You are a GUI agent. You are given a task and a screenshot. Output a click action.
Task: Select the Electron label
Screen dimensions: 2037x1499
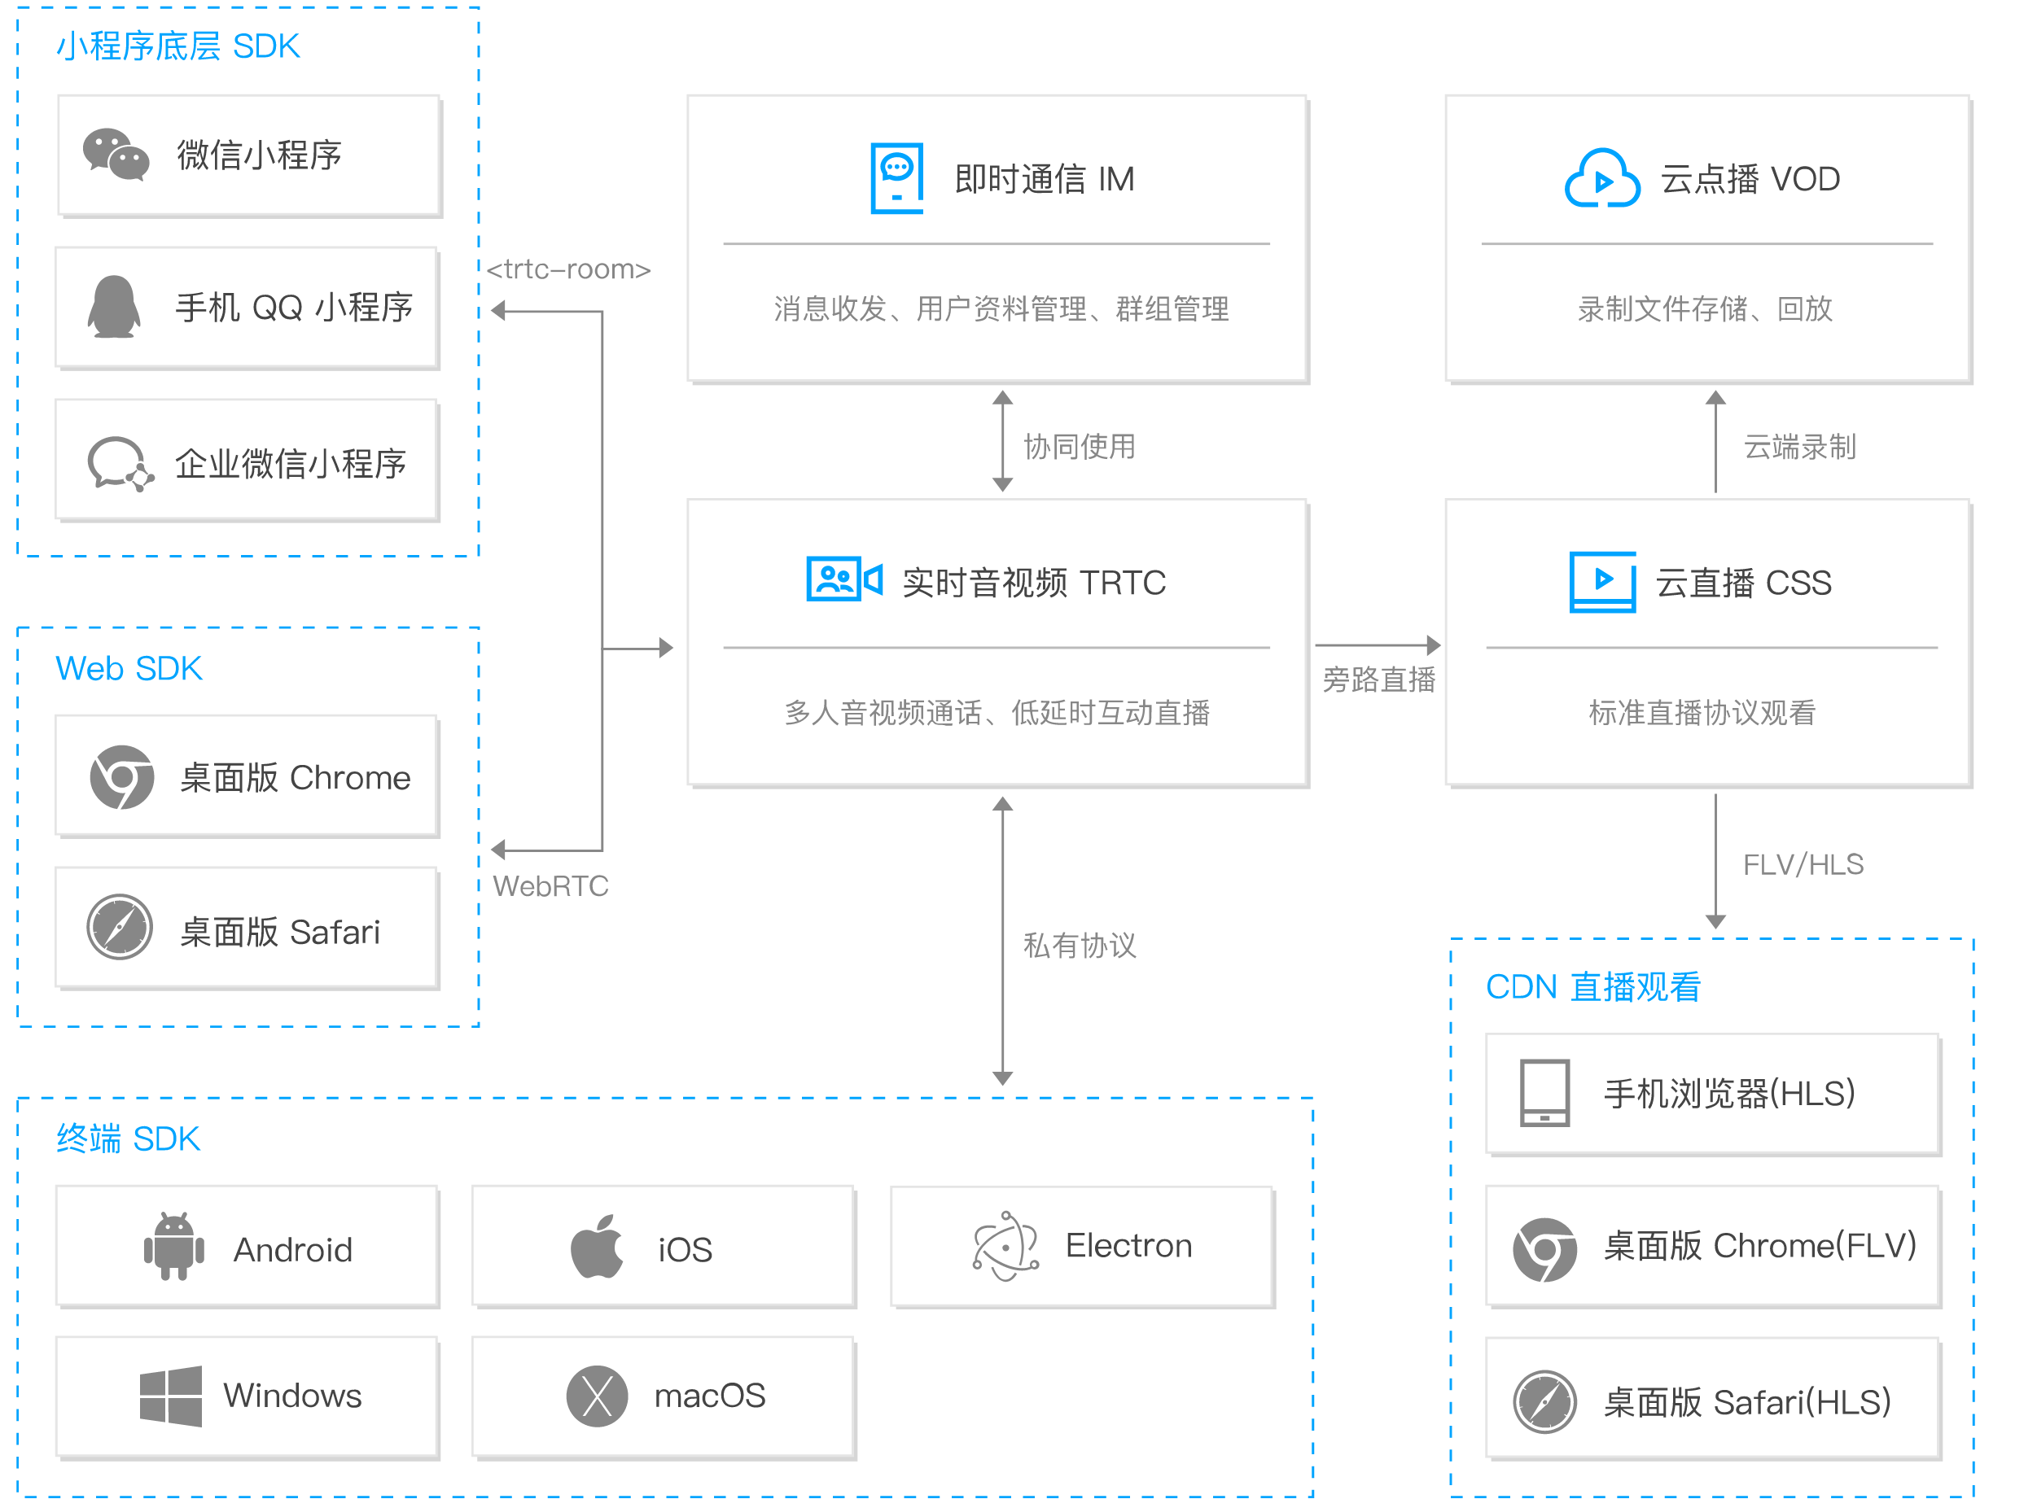click(1128, 1245)
